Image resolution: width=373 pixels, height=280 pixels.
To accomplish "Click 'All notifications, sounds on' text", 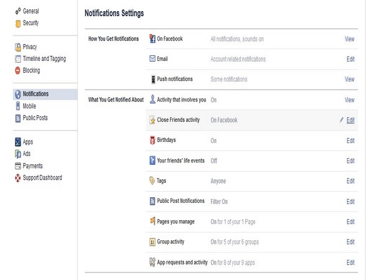I will pos(237,39).
